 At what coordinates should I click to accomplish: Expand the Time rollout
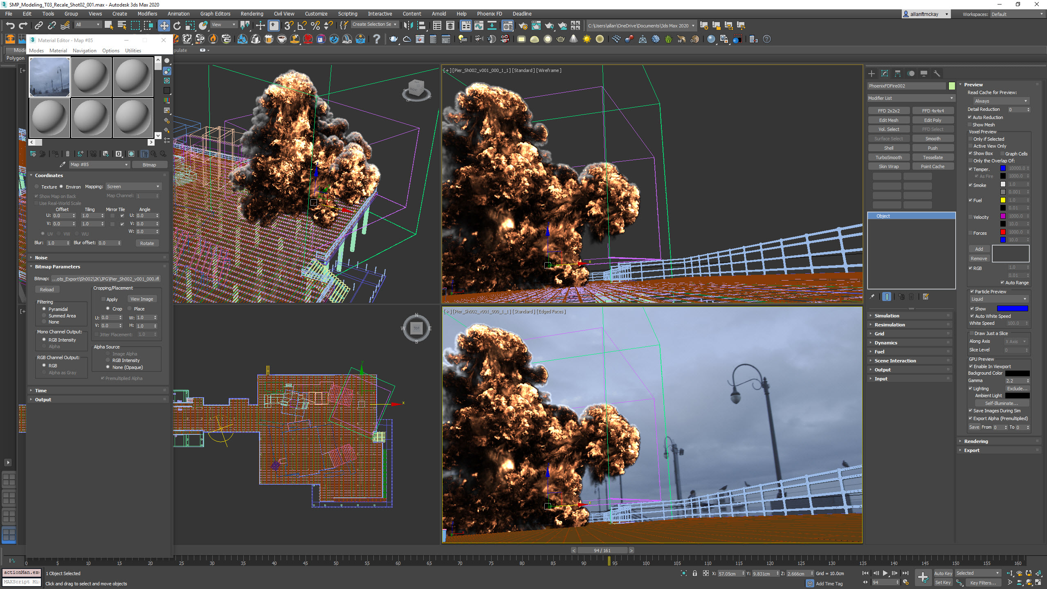coord(98,391)
